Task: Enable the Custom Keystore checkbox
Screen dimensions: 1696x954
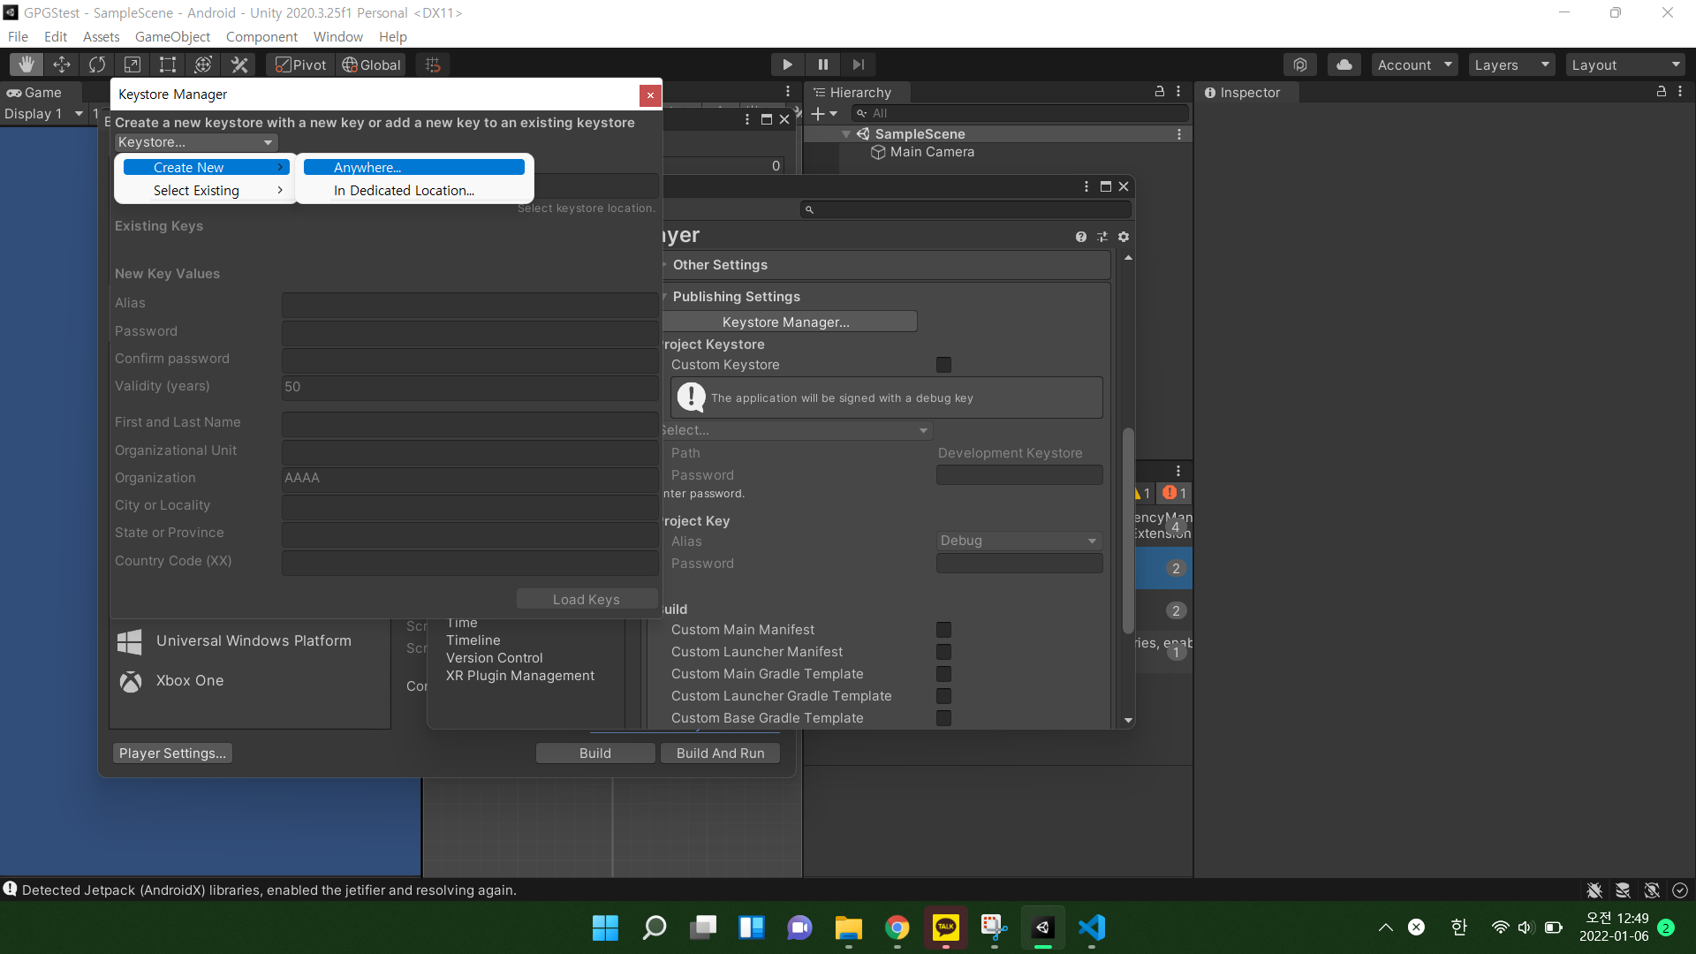Action: 943,365
